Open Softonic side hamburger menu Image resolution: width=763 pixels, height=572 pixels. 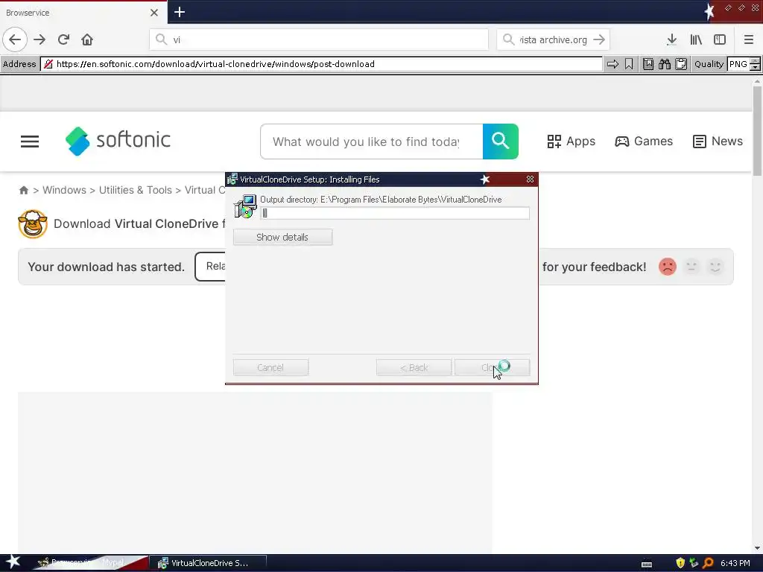[x=30, y=142]
